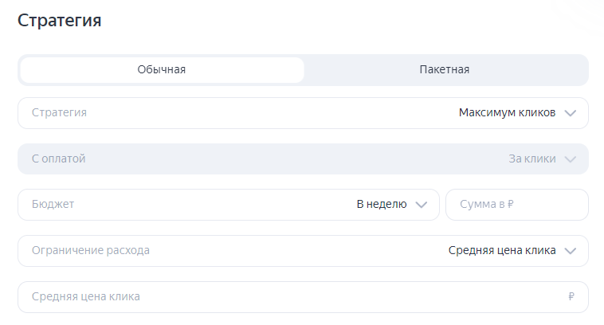Open the Ограничение расхода dropdown
604x325 pixels.
pos(303,251)
